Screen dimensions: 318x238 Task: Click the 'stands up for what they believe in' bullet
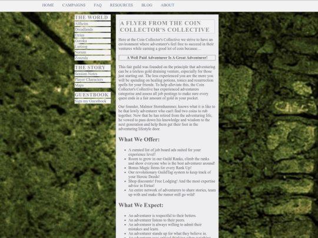(167, 233)
